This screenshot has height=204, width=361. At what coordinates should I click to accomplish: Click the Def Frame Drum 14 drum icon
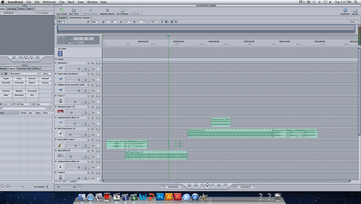(x=60, y=134)
